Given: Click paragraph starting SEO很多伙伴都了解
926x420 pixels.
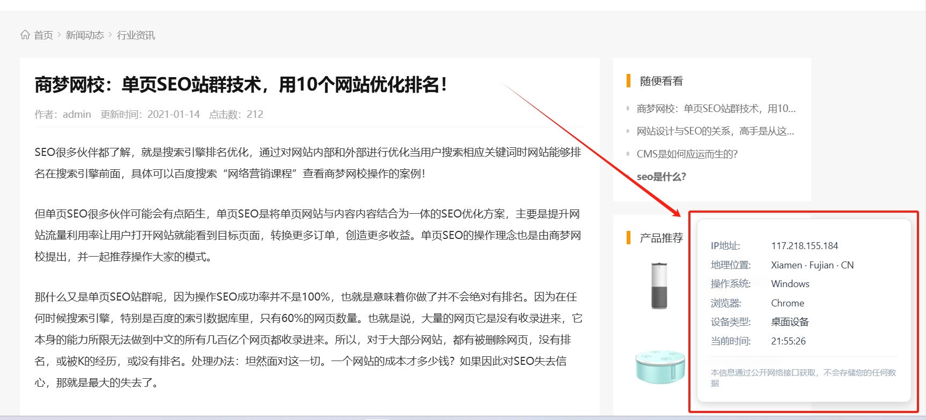Looking at the screenshot, I should 308,163.
